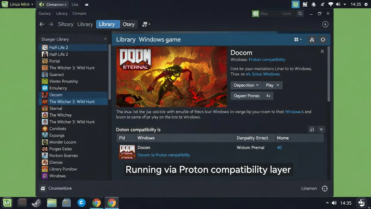Click the Oepeer Prones button
This screenshot has height=209, width=371.
pos(247,96)
